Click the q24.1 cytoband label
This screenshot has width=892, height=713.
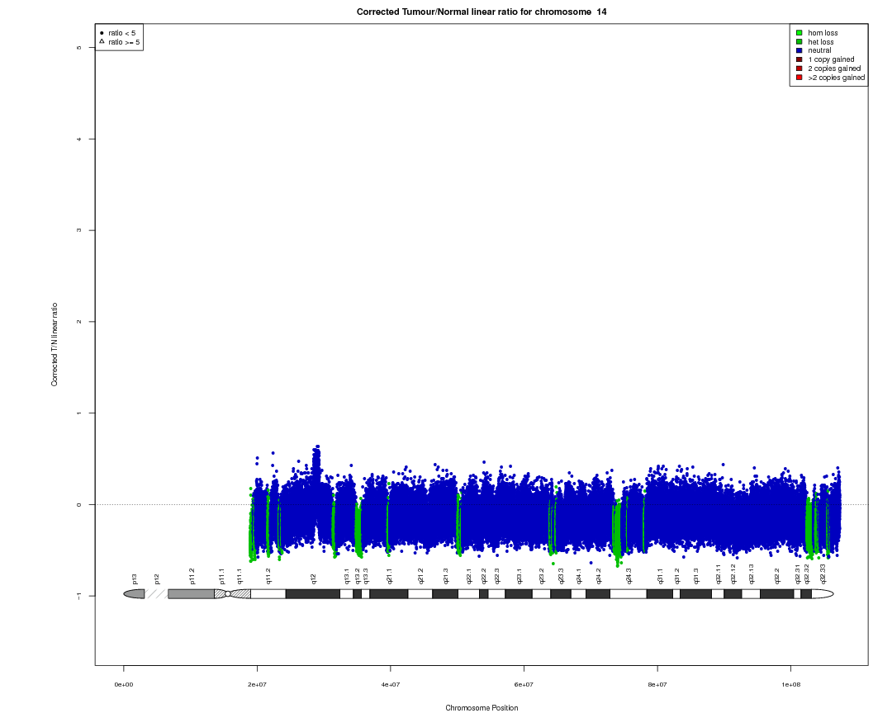579,577
